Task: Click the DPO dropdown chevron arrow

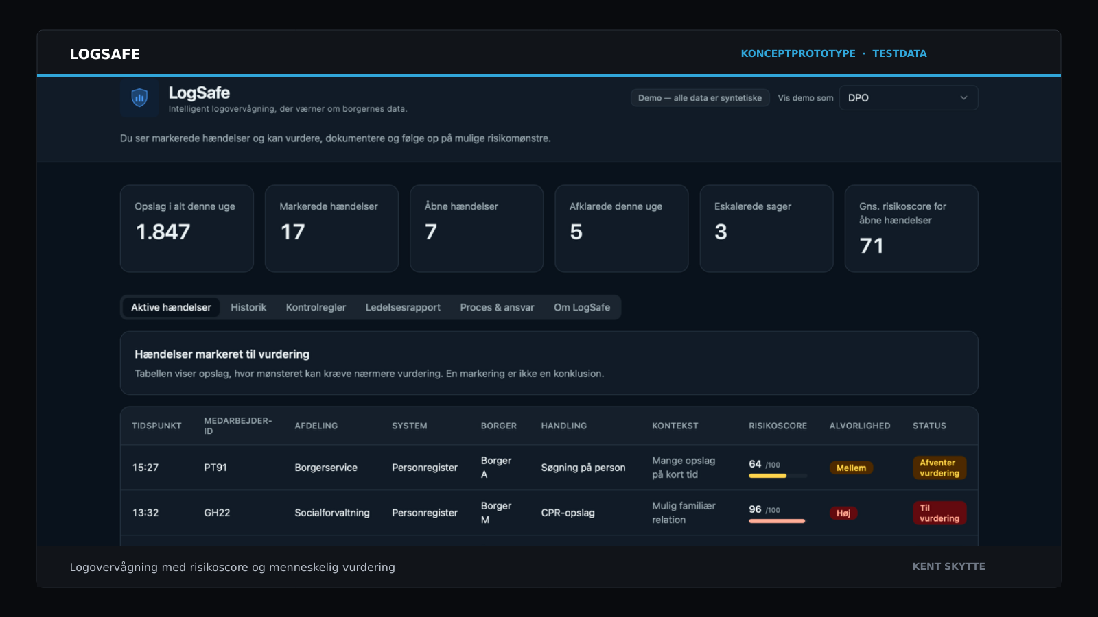Action: coord(963,98)
